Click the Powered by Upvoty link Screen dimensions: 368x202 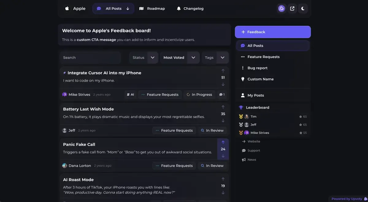349,199
